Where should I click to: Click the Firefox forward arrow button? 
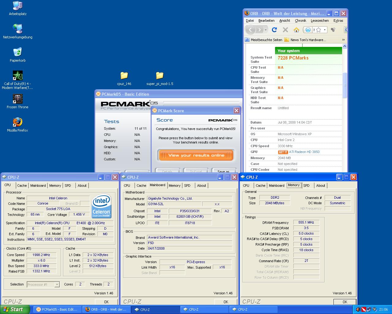tap(259, 30)
